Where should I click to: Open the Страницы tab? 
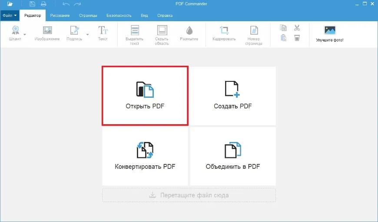88,15
